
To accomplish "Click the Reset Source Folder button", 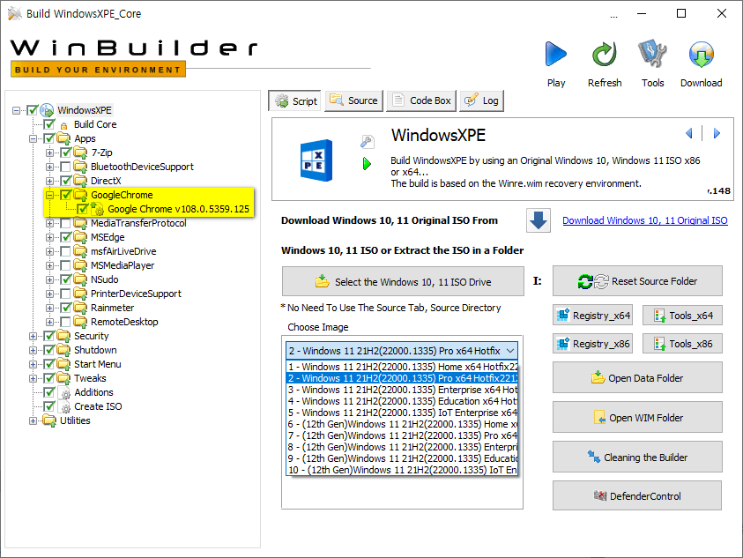I will 637,281.
